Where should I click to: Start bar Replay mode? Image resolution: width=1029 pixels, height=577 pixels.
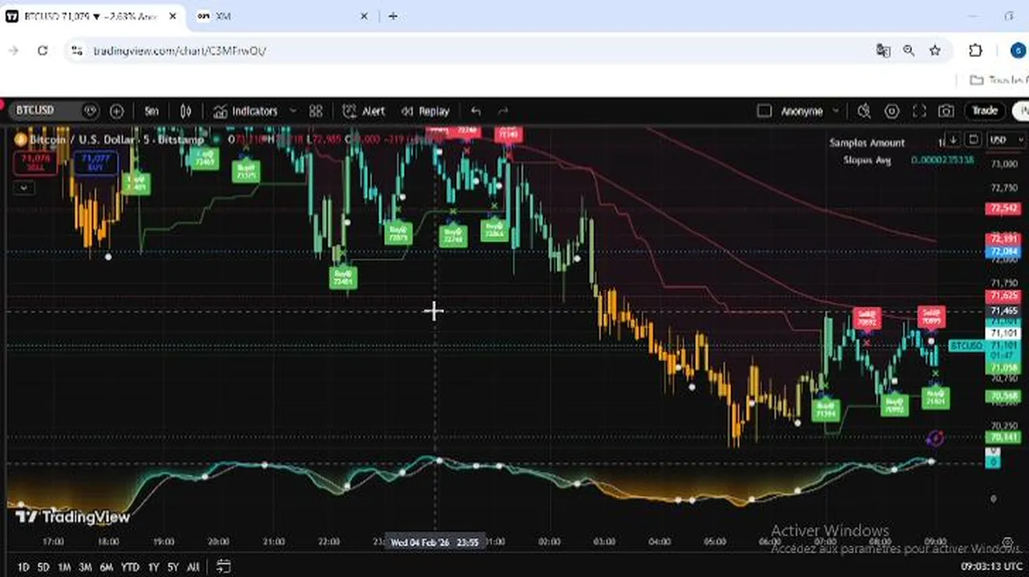point(426,111)
